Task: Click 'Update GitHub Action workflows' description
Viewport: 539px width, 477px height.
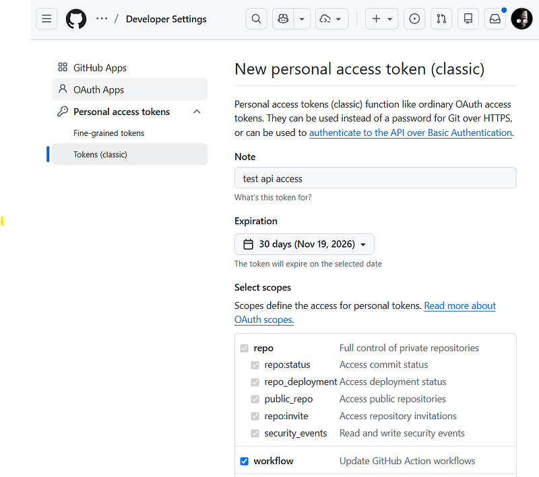Action: tap(408, 461)
